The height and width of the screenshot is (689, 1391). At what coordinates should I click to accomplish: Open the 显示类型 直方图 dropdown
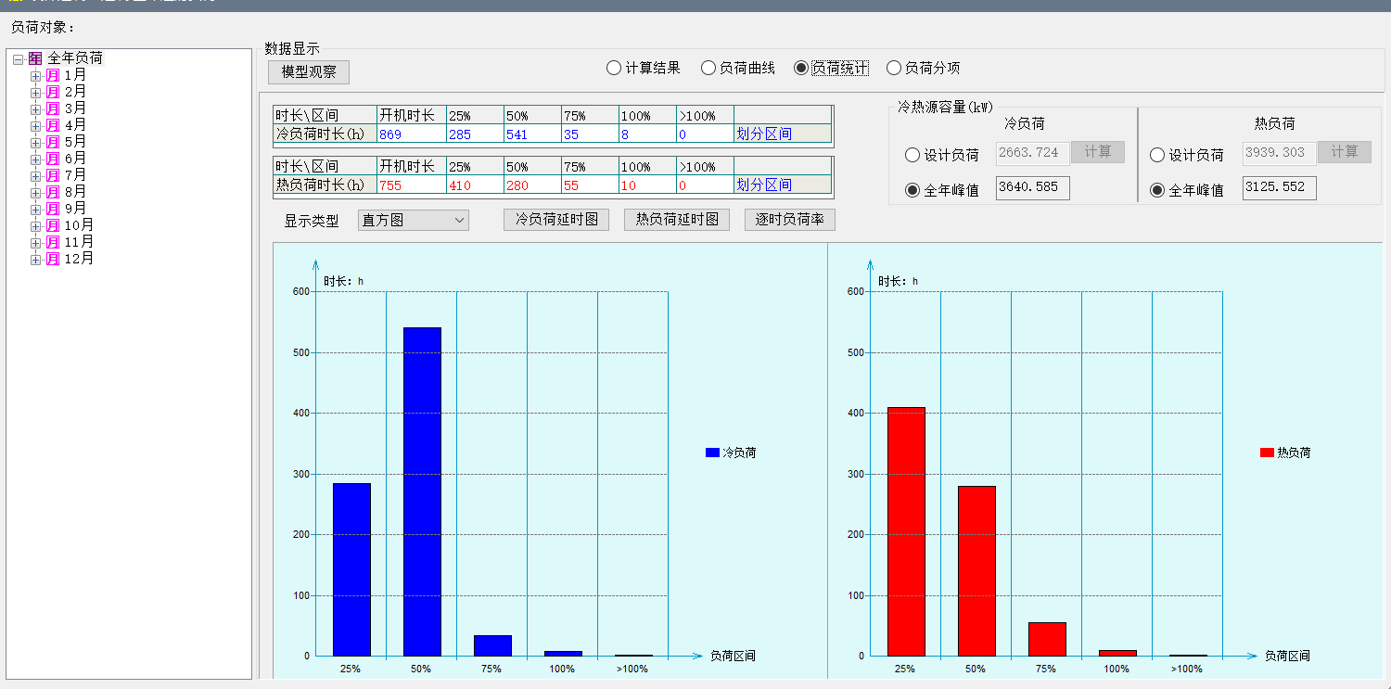(414, 221)
